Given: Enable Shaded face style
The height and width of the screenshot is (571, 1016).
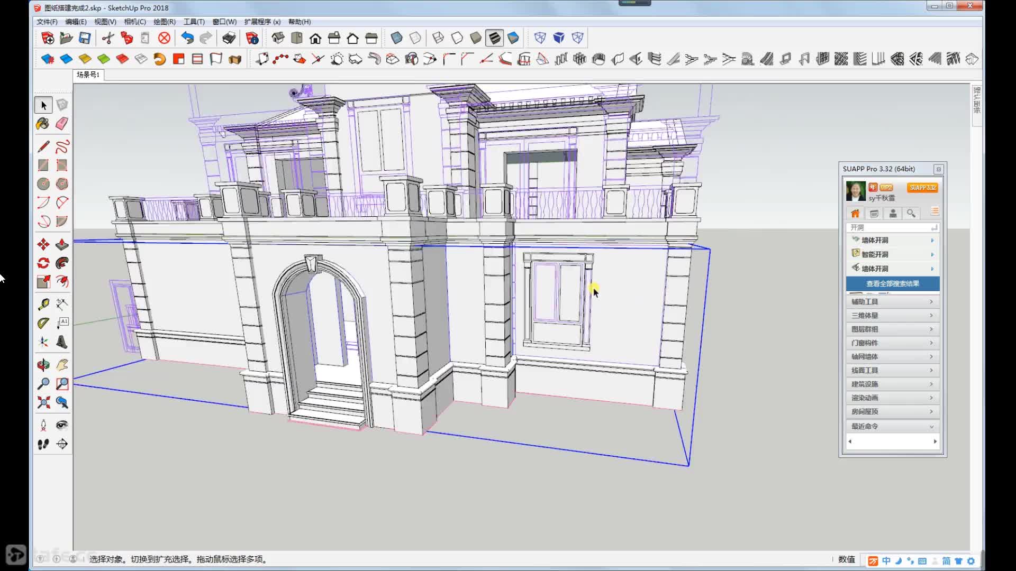Looking at the screenshot, I should pos(476,38).
